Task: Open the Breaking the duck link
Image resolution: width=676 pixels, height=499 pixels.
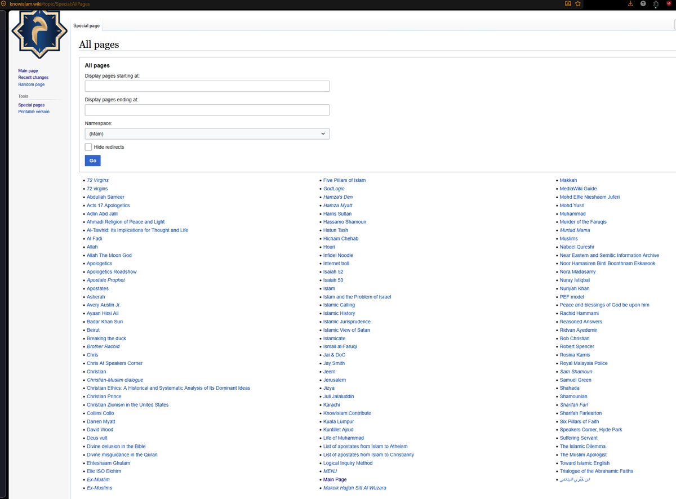Action: click(x=106, y=338)
